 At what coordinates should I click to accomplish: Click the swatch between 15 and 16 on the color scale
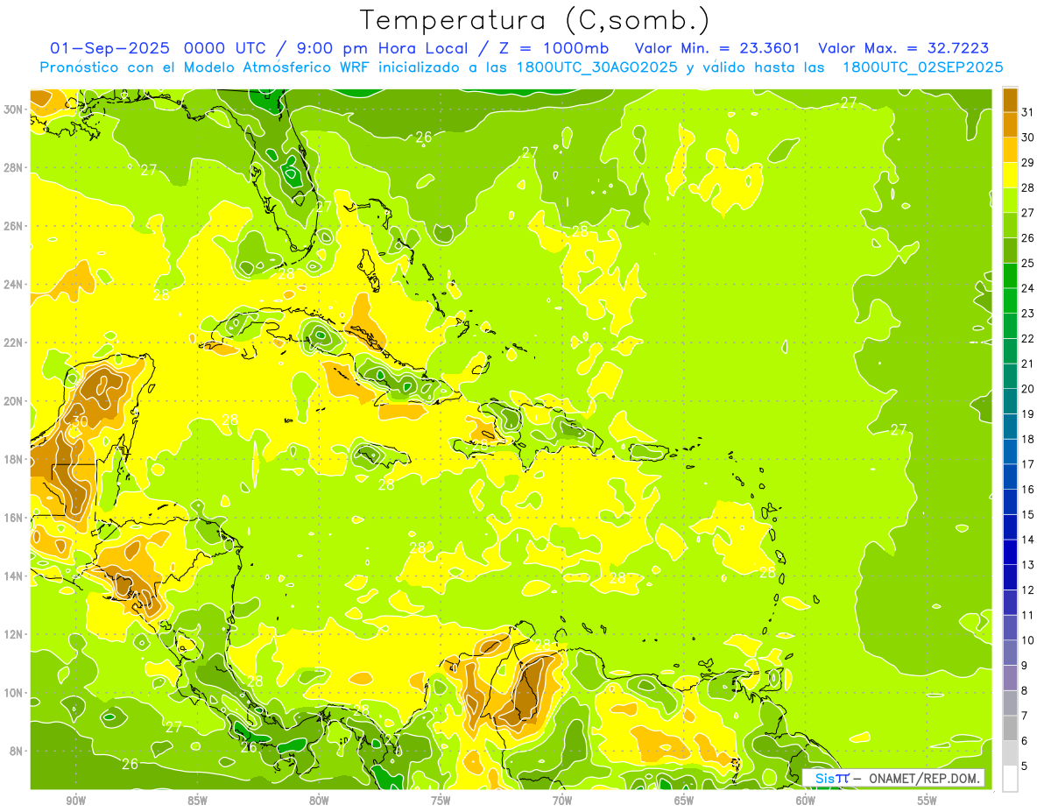click(x=1010, y=502)
